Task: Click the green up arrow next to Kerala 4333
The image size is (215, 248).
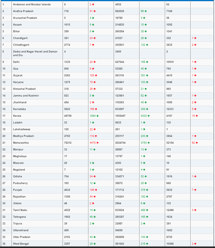Action: tap(148, 116)
